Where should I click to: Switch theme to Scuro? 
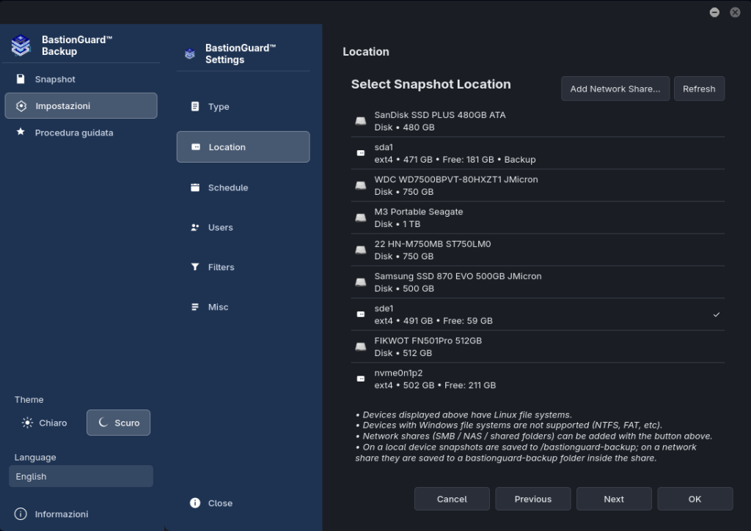click(118, 423)
